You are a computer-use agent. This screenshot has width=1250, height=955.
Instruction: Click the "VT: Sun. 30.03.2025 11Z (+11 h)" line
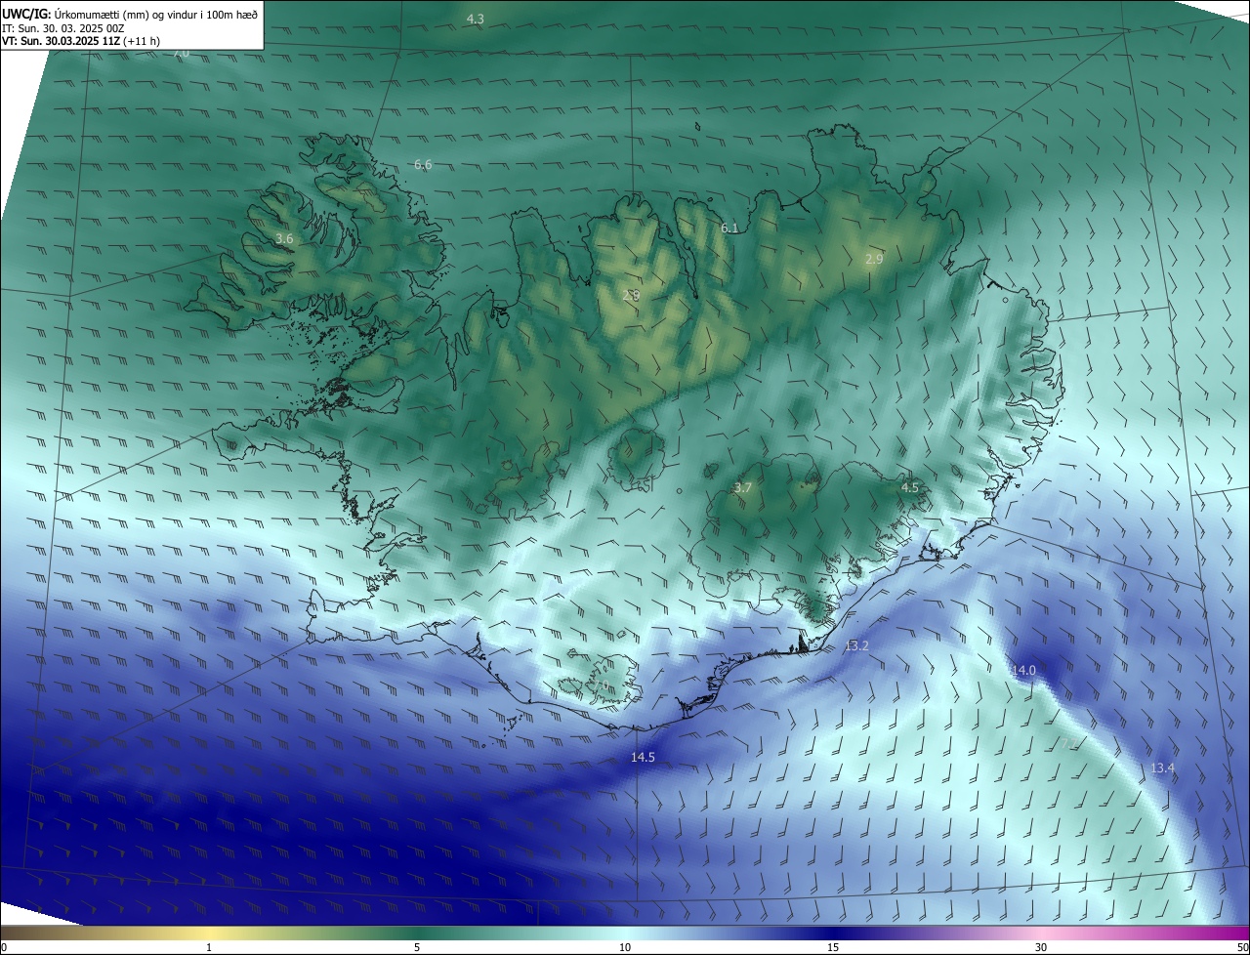point(82,41)
